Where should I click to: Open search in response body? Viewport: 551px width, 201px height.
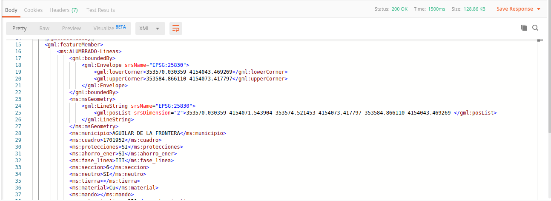click(x=535, y=28)
